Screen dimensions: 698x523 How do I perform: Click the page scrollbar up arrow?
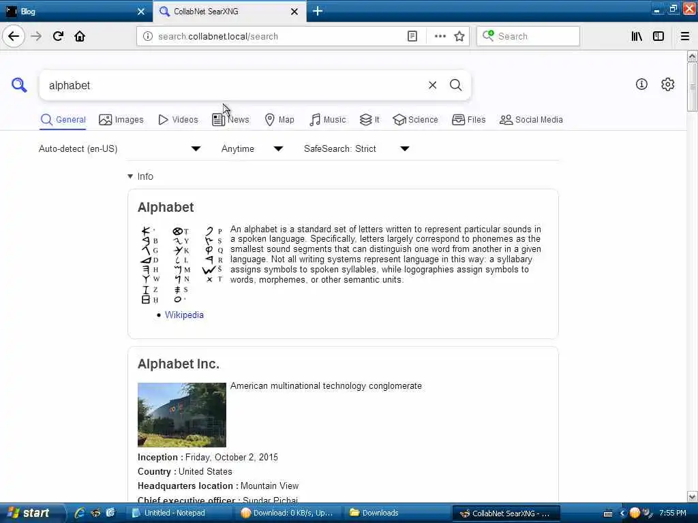click(x=692, y=56)
